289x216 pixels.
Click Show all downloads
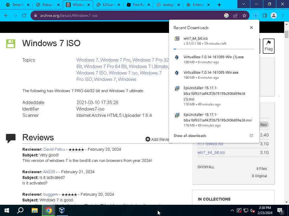[190, 136]
